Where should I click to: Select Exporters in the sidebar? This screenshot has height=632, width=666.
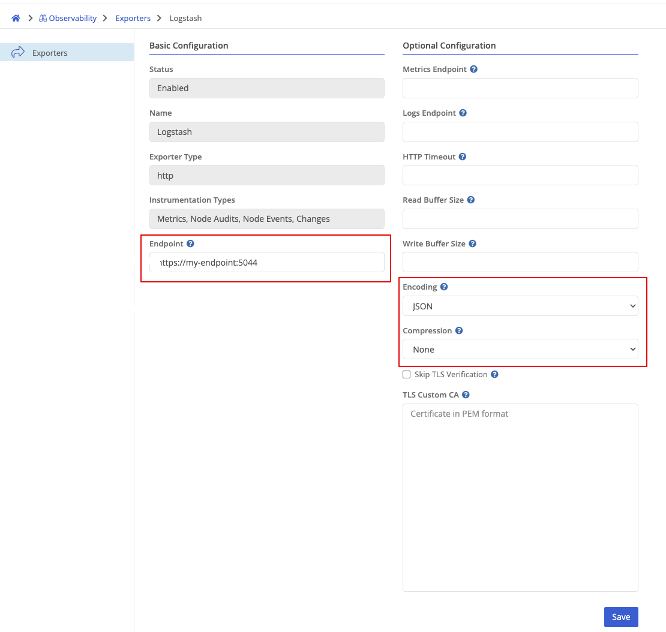pyautogui.click(x=67, y=53)
